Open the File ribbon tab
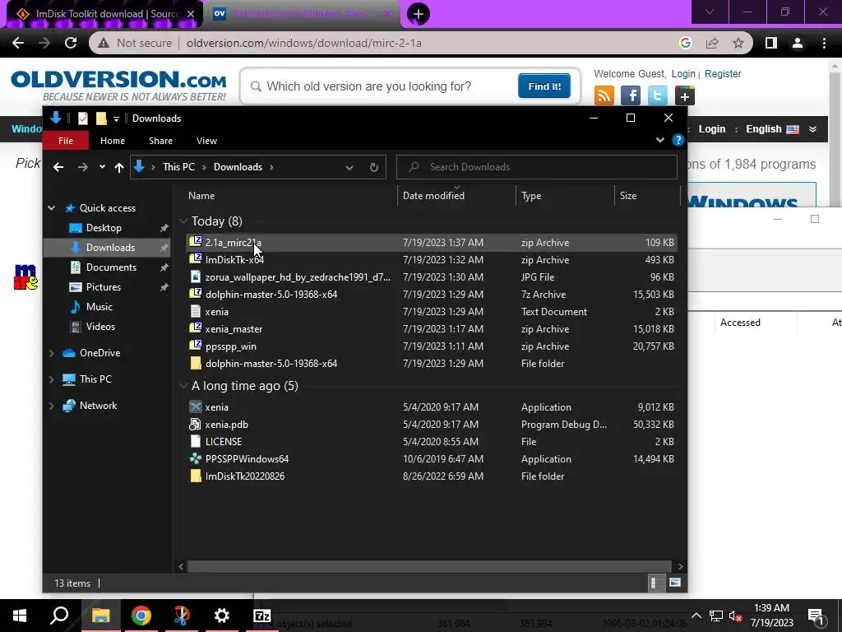Viewport: 842px width, 632px height. 66,141
